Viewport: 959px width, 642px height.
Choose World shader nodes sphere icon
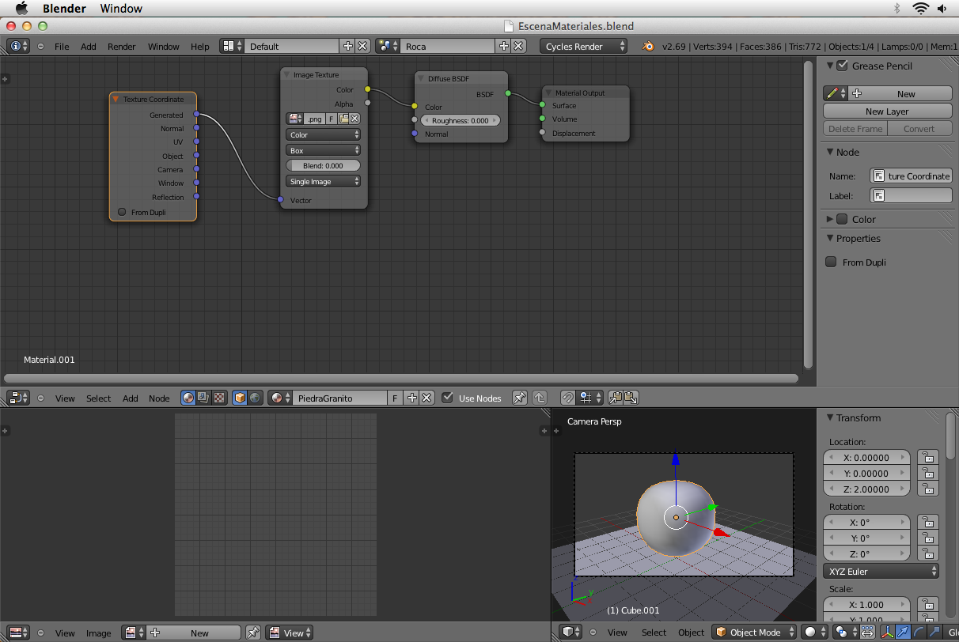click(256, 398)
